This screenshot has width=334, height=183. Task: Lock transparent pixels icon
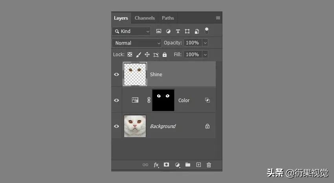coord(130,55)
